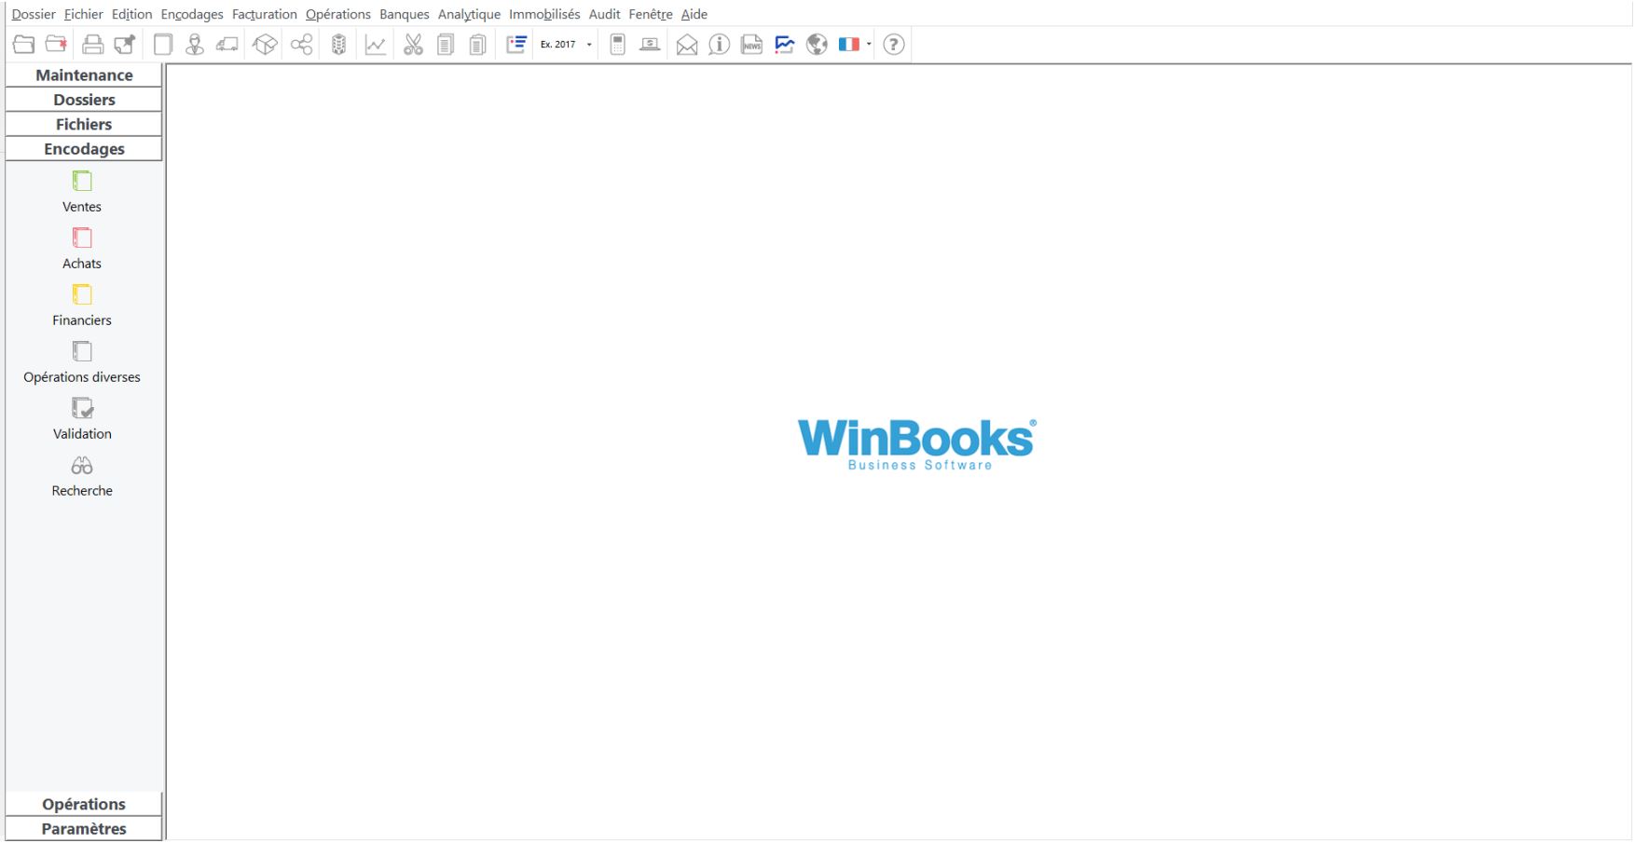The width and height of the screenshot is (1635, 843).
Task: Click the blank book icon in toolbar
Action: tap(163, 44)
